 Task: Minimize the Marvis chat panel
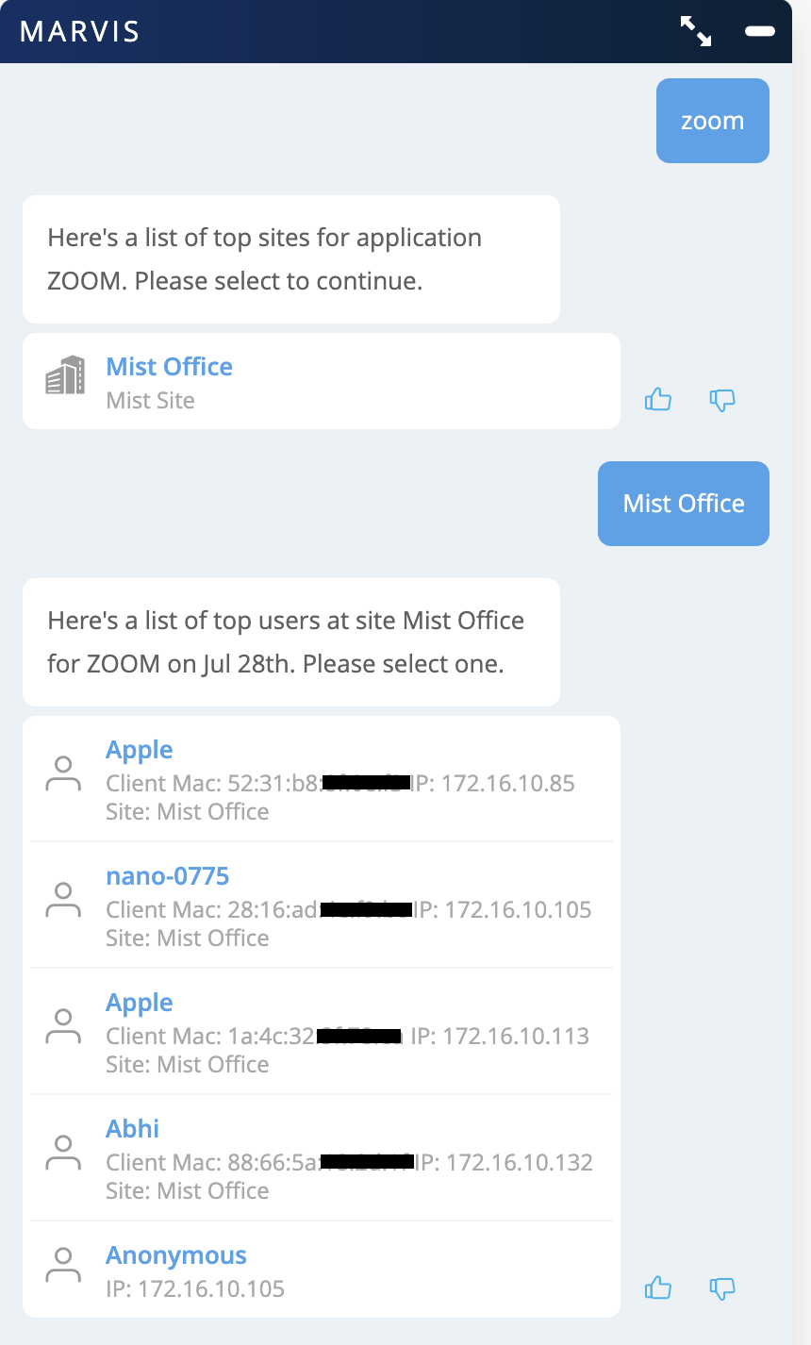(x=760, y=31)
